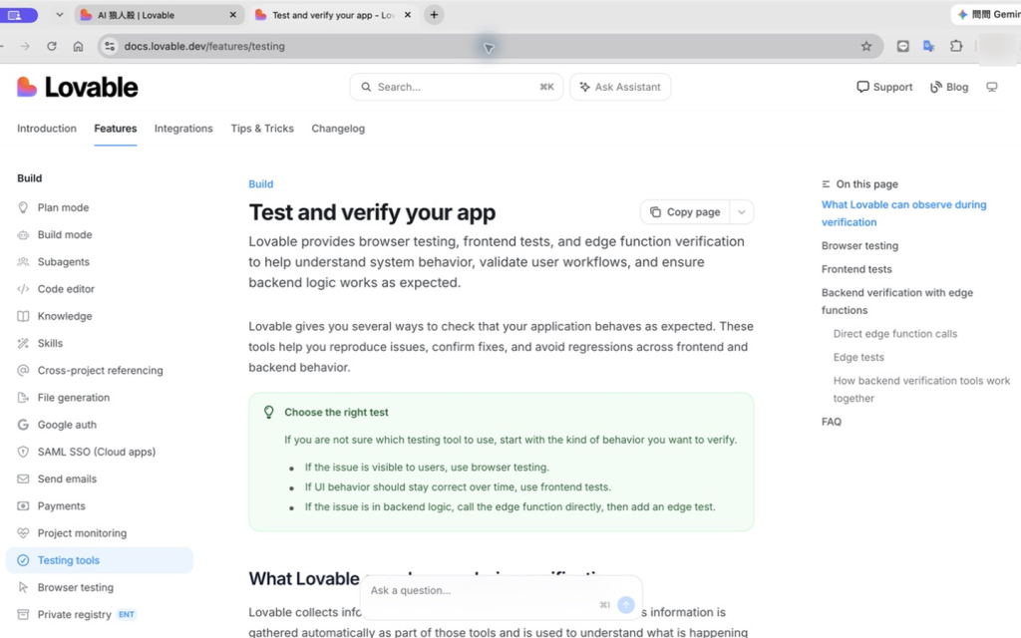Go to the Changelog tab
The width and height of the screenshot is (1021, 638).
point(338,129)
